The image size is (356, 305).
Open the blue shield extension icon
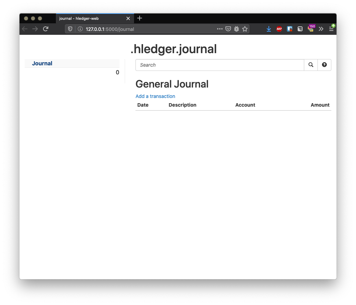(x=290, y=29)
